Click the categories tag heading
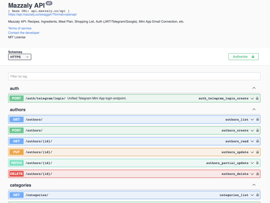The image size is (270, 203). (21, 185)
